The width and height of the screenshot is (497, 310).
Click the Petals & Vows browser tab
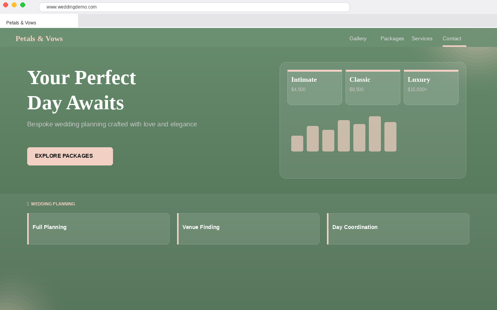[39, 21]
